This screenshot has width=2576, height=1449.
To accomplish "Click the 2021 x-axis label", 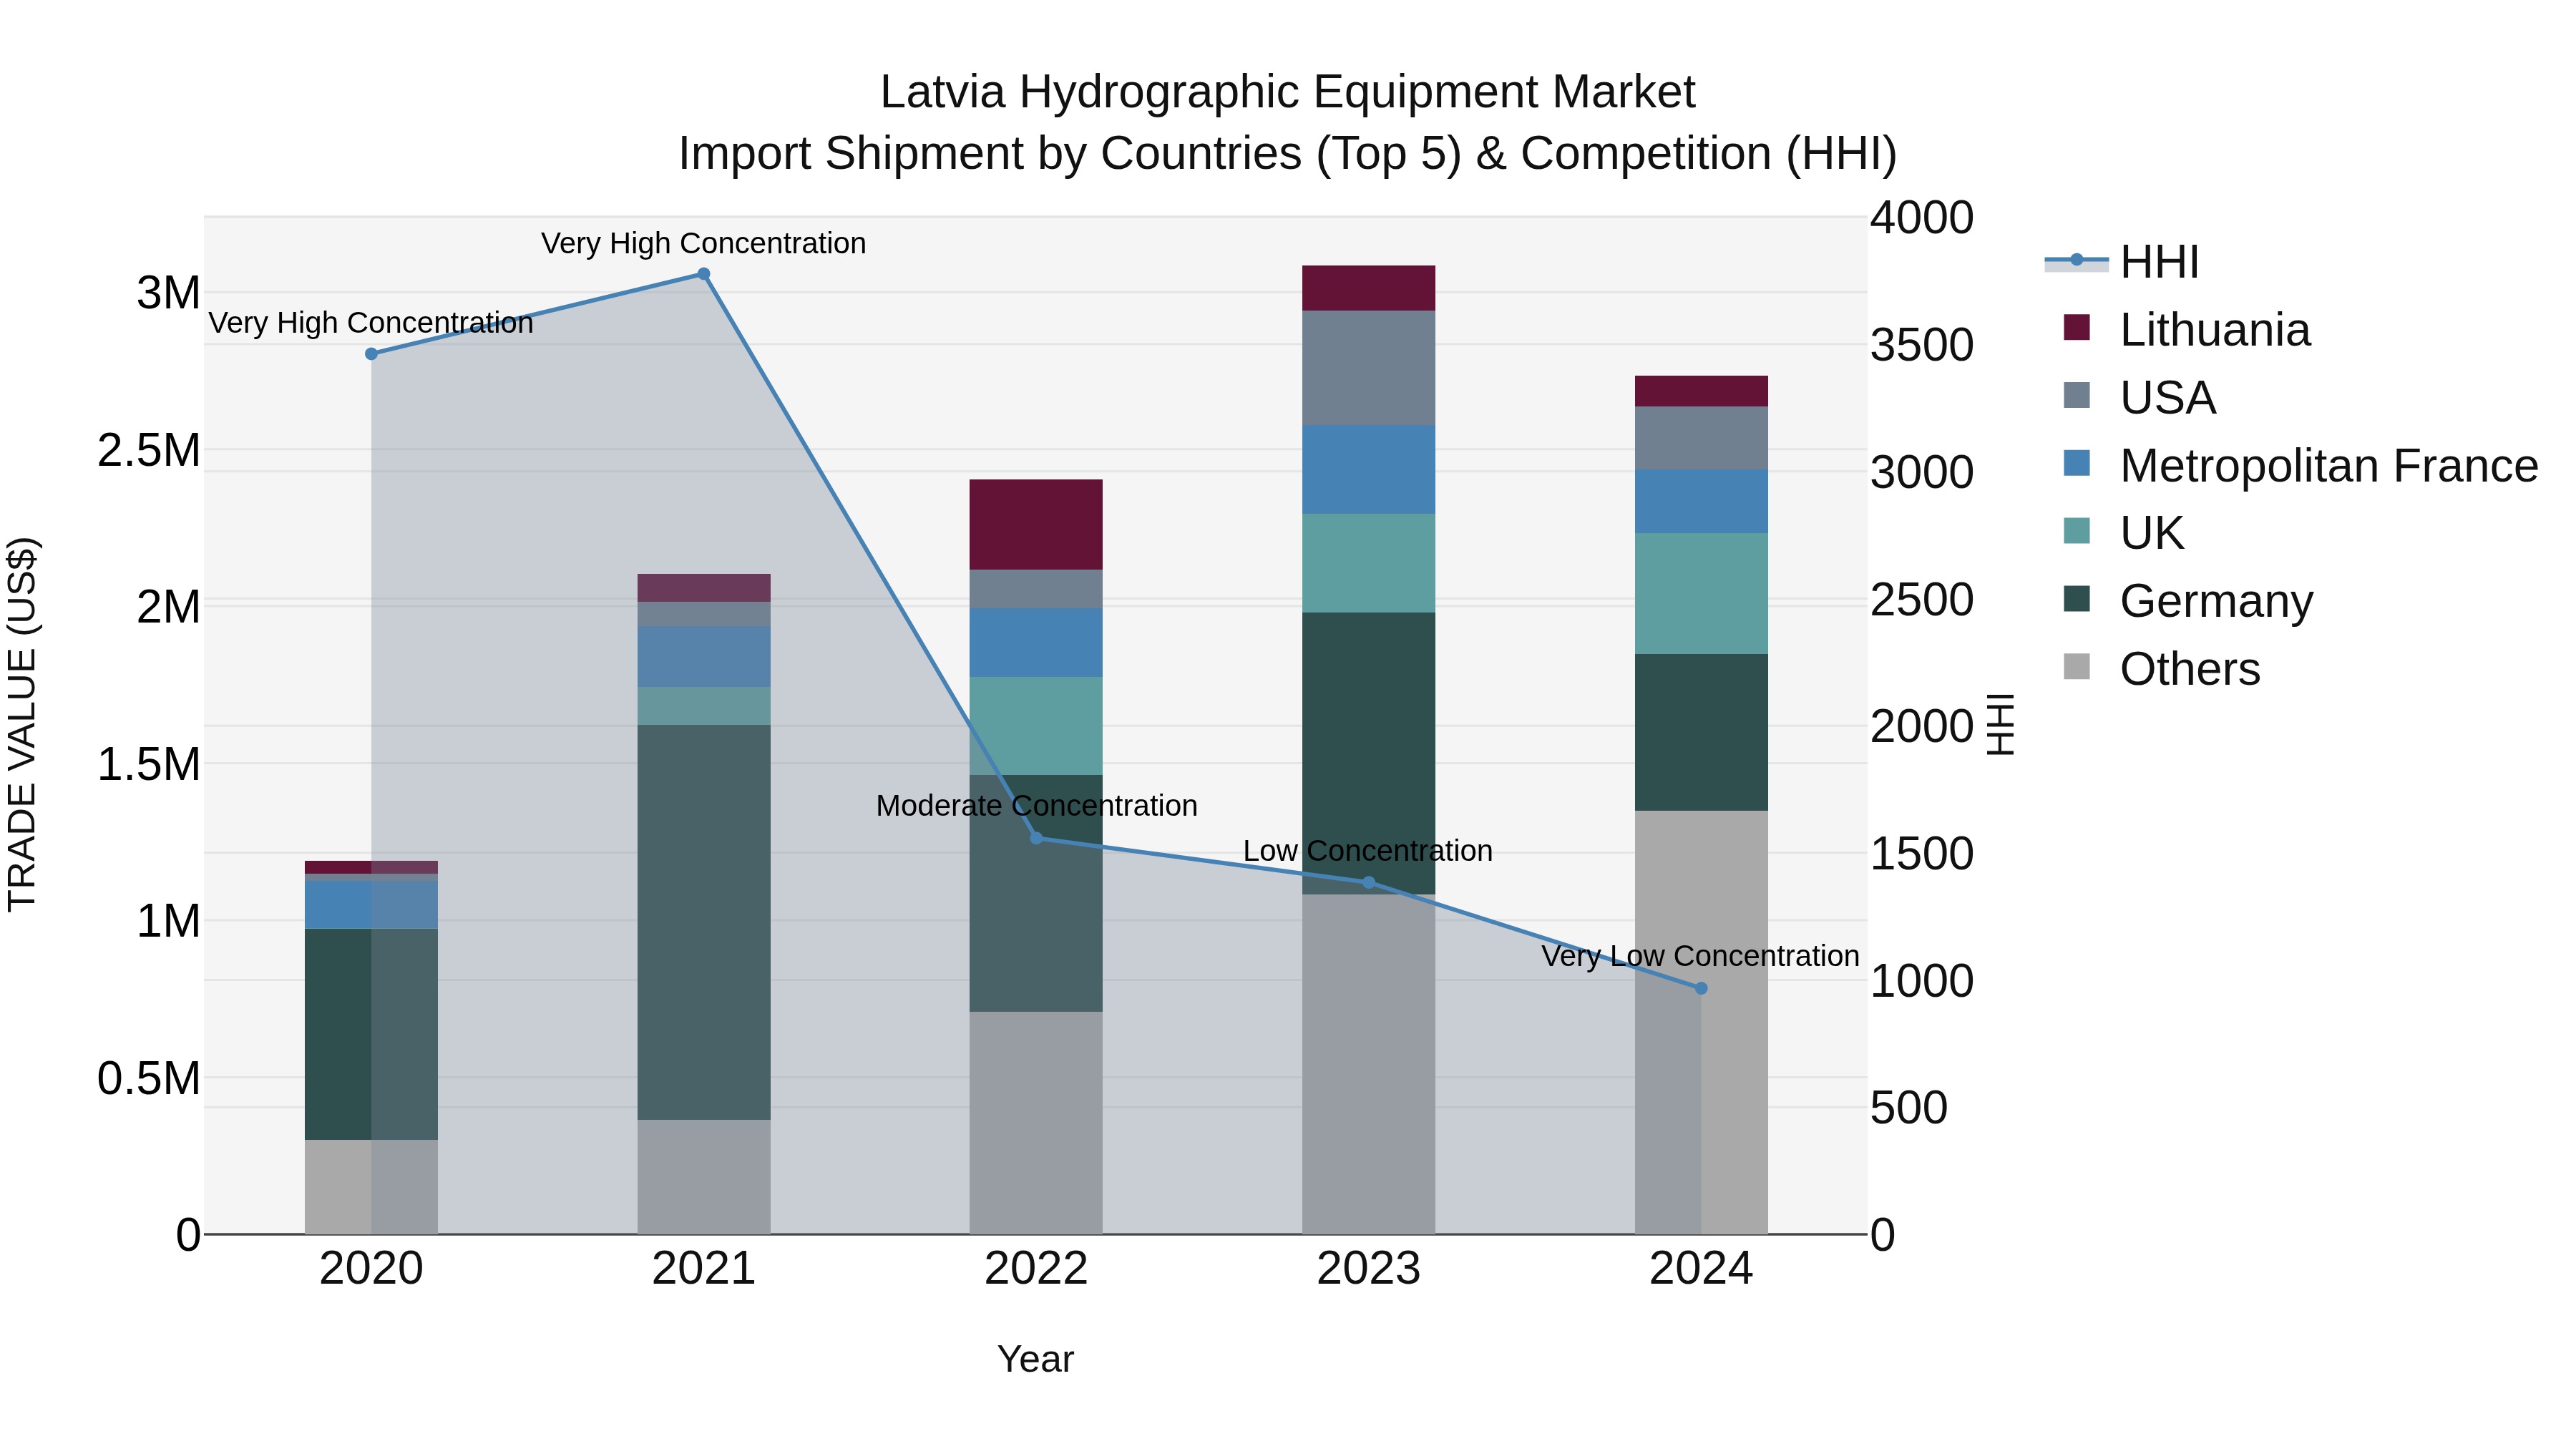I will pos(704,1269).
